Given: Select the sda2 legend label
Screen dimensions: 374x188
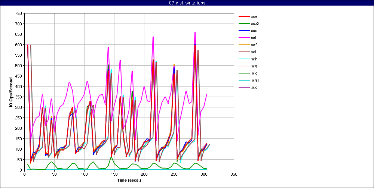Looking at the screenshot, I should (255, 24).
